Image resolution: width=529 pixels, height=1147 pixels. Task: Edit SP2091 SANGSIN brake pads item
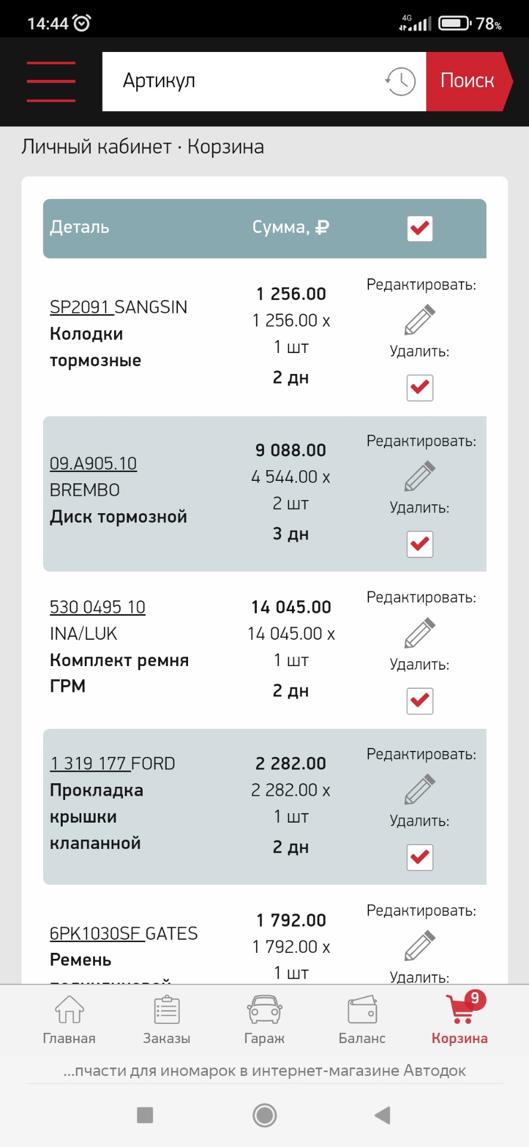coord(420,320)
